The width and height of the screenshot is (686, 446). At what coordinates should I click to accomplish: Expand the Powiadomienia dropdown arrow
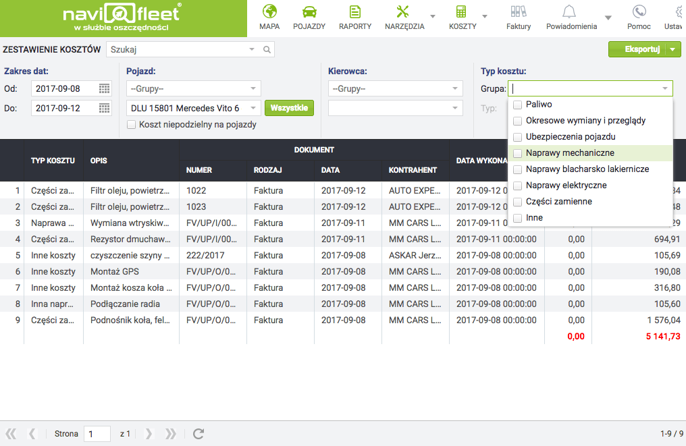(x=608, y=18)
